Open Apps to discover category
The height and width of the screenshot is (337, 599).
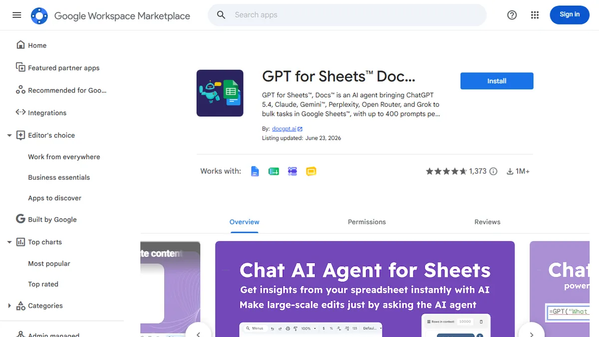click(54, 198)
